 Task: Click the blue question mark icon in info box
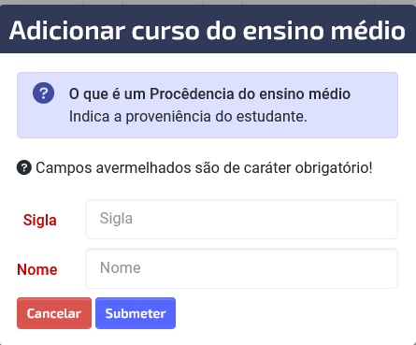tap(43, 93)
